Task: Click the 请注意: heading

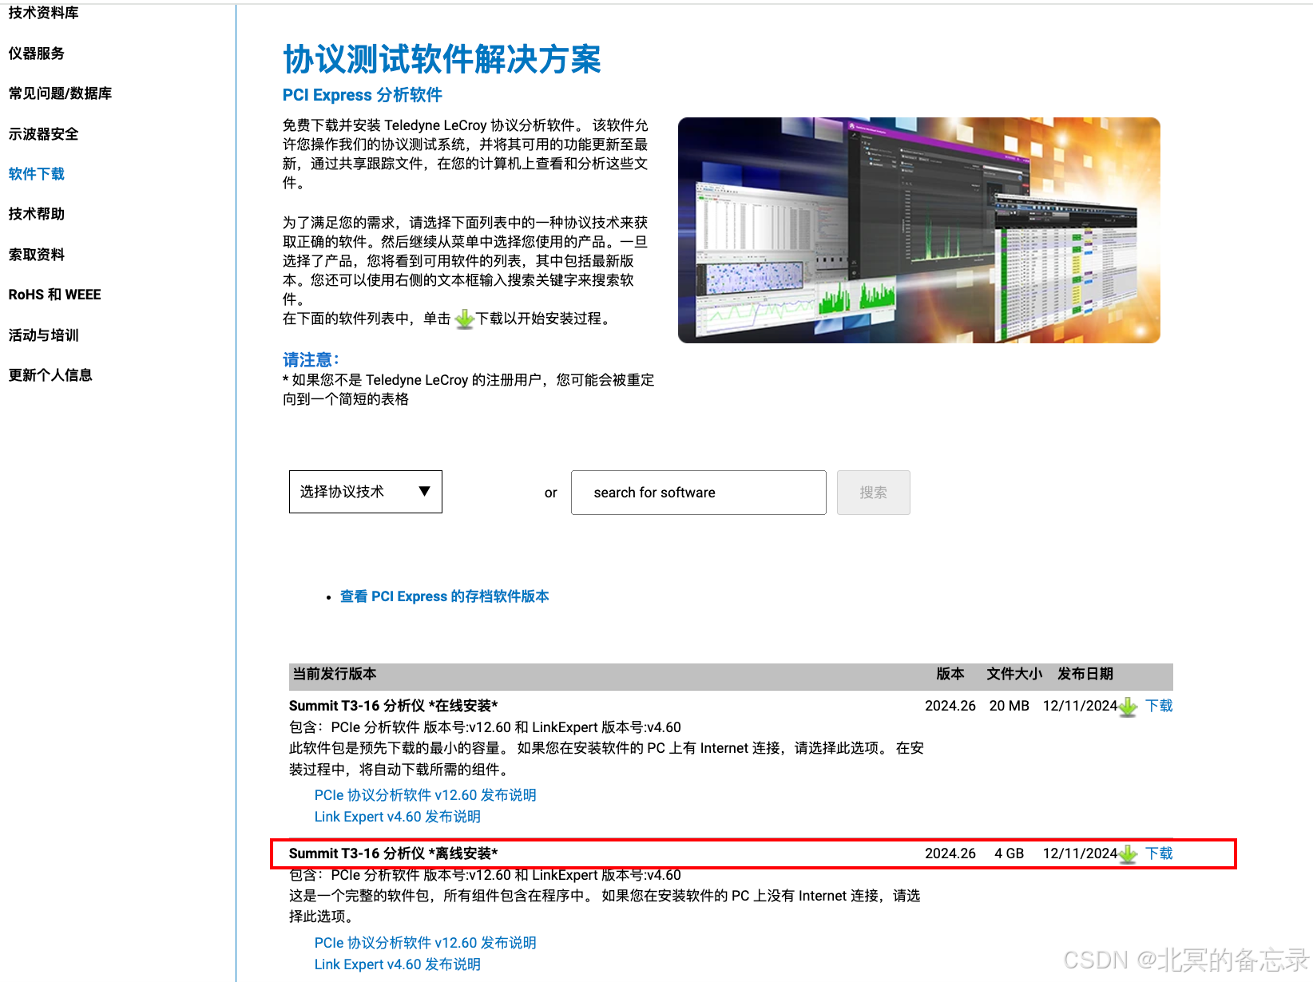Action: point(311,360)
